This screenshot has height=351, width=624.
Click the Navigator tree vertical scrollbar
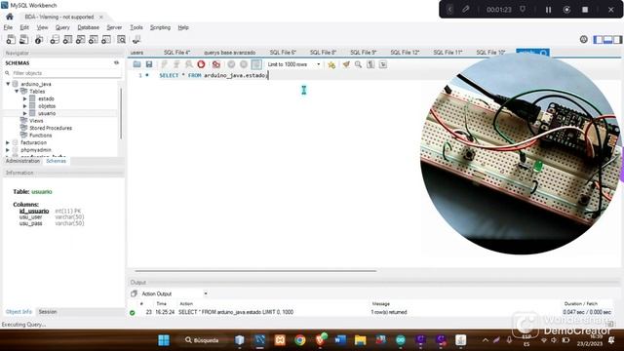pos(121,113)
